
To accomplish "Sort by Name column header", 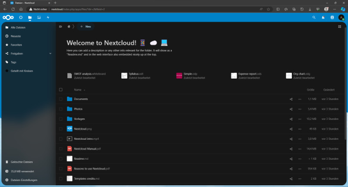I will click(78, 90).
